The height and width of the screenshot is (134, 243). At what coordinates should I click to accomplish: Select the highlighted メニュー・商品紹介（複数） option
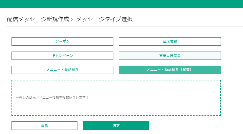(170, 70)
